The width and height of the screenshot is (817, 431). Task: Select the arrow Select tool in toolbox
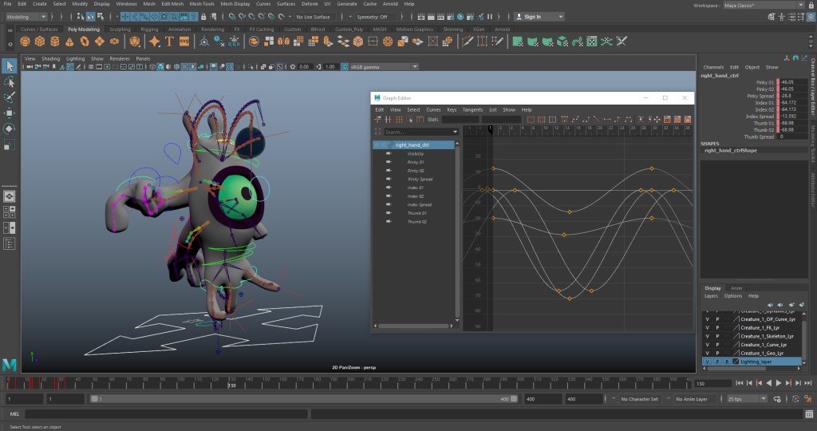point(9,65)
